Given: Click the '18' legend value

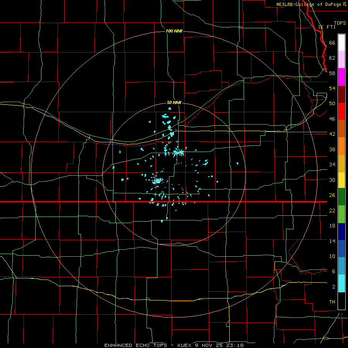Looking at the screenshot, I should 332,226.
